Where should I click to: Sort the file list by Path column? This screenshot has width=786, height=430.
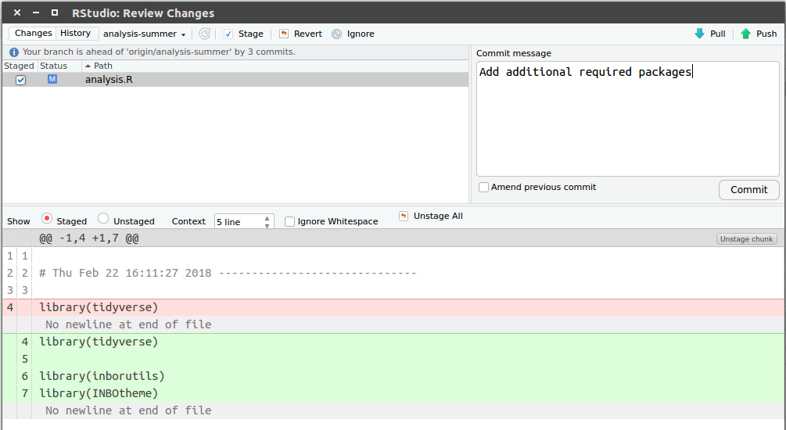102,66
